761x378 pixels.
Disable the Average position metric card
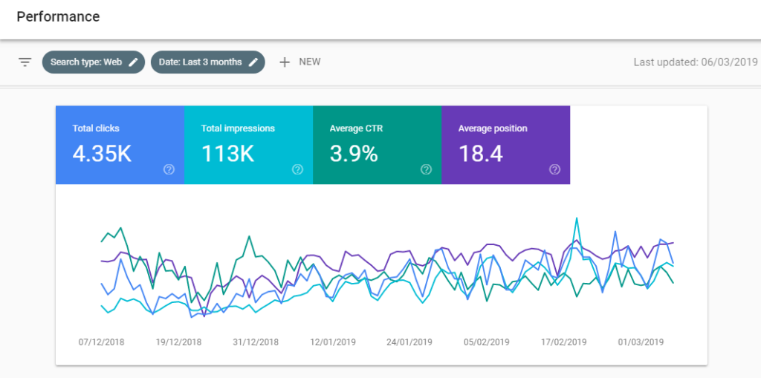tap(505, 144)
